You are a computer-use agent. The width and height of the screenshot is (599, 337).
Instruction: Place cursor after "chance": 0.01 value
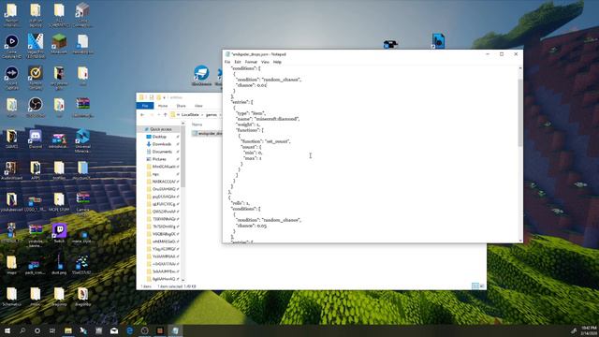click(267, 85)
